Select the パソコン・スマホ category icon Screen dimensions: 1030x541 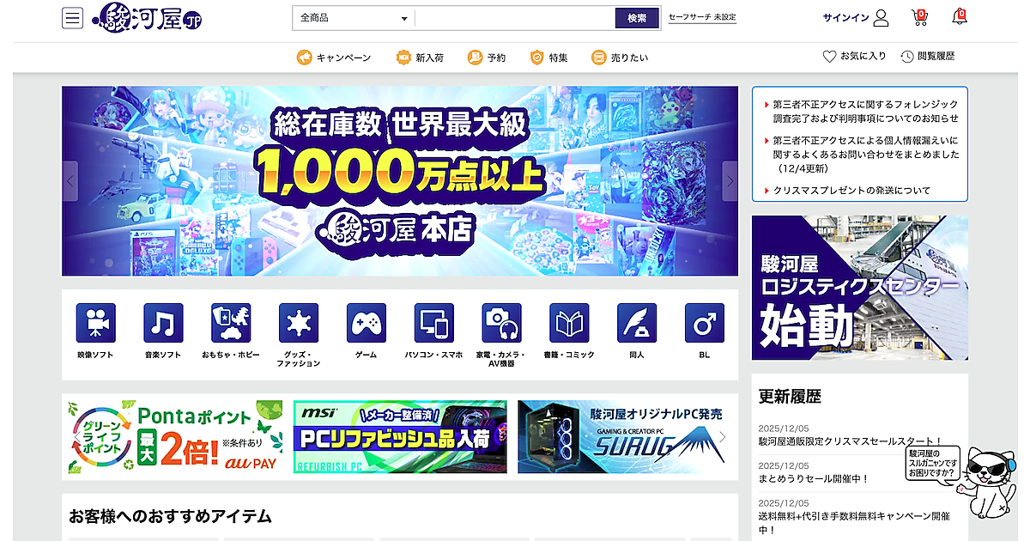433,324
